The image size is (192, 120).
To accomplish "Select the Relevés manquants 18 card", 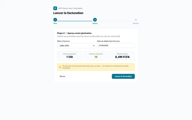I will [96, 56].
